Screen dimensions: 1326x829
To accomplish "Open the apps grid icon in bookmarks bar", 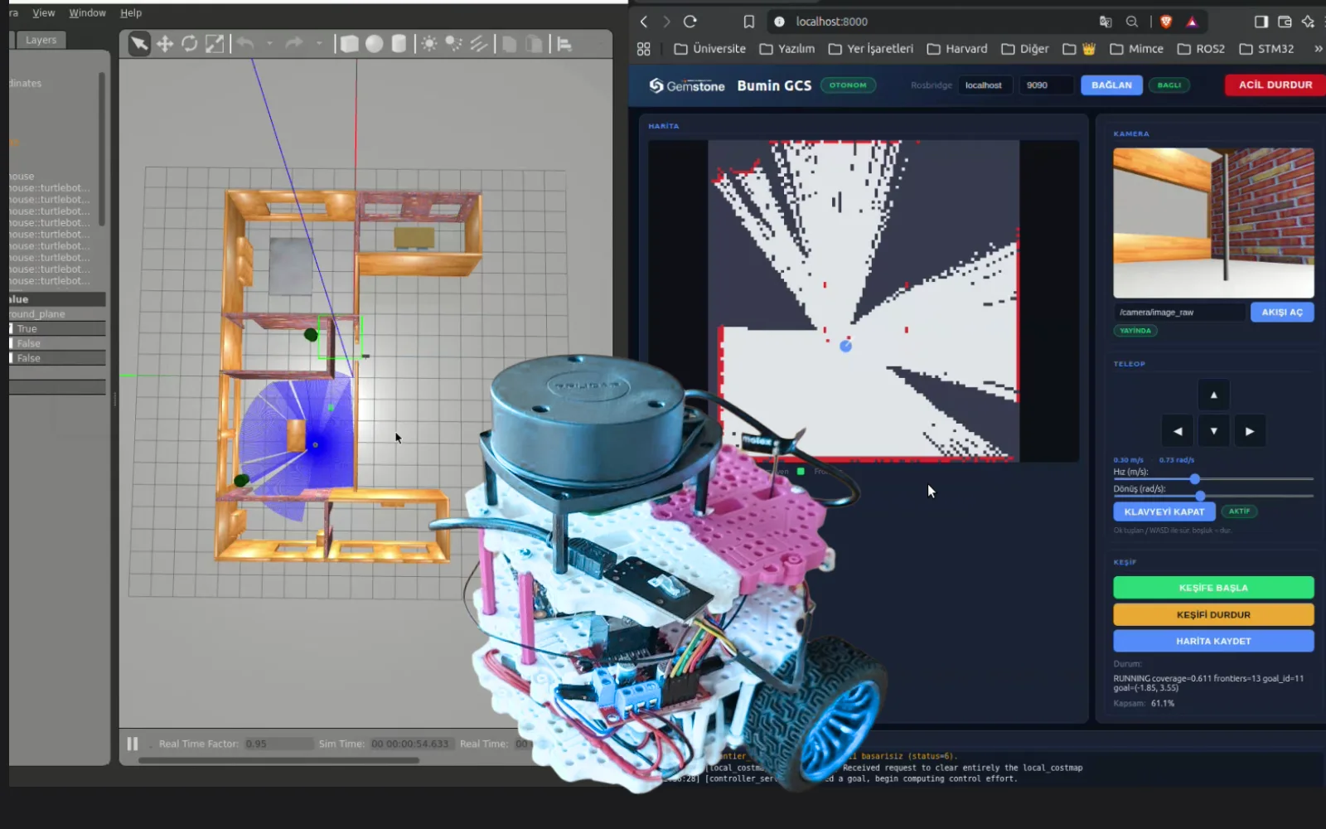I will [x=644, y=49].
